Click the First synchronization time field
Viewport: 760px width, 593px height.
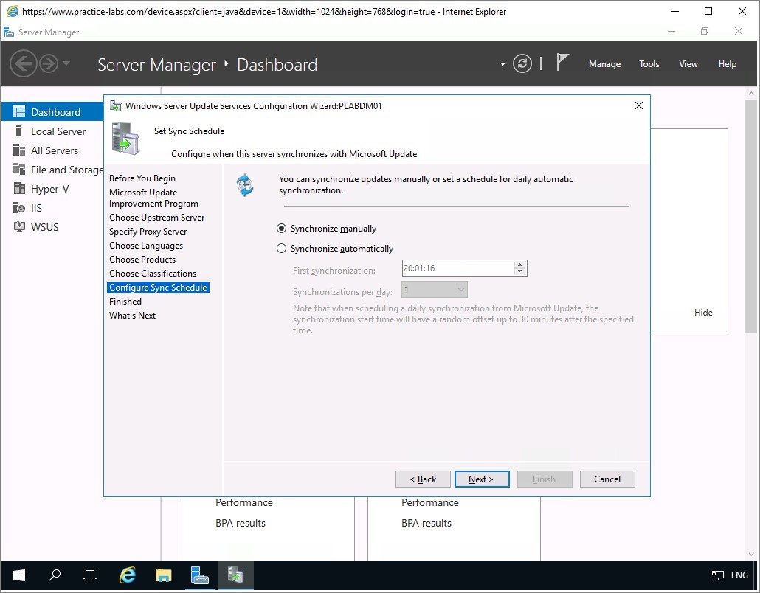(457, 268)
